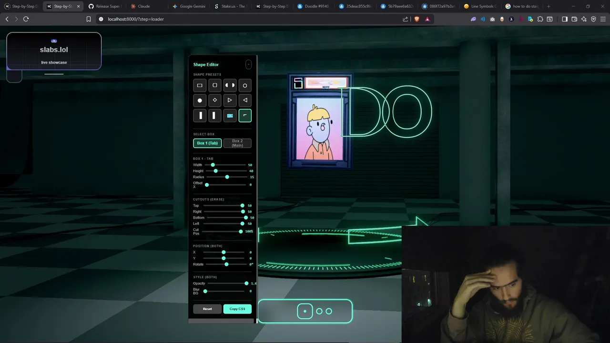Choose Box 1 (Tab)
This screenshot has height=343, width=610.
[x=207, y=143]
